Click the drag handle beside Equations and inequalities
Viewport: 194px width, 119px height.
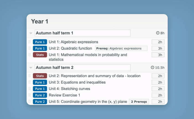30,82
